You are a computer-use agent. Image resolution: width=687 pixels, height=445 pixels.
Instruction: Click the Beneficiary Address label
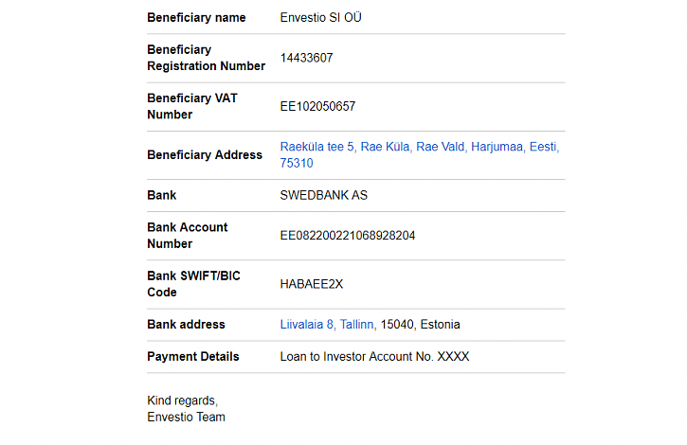pyautogui.click(x=205, y=155)
